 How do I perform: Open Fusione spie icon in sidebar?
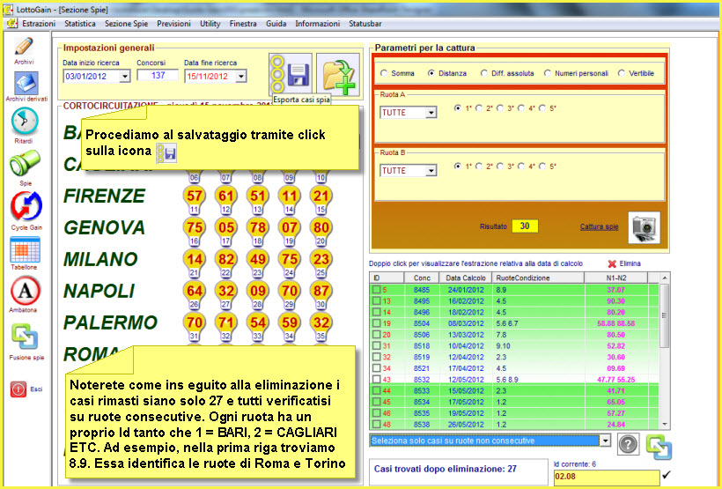click(25, 337)
